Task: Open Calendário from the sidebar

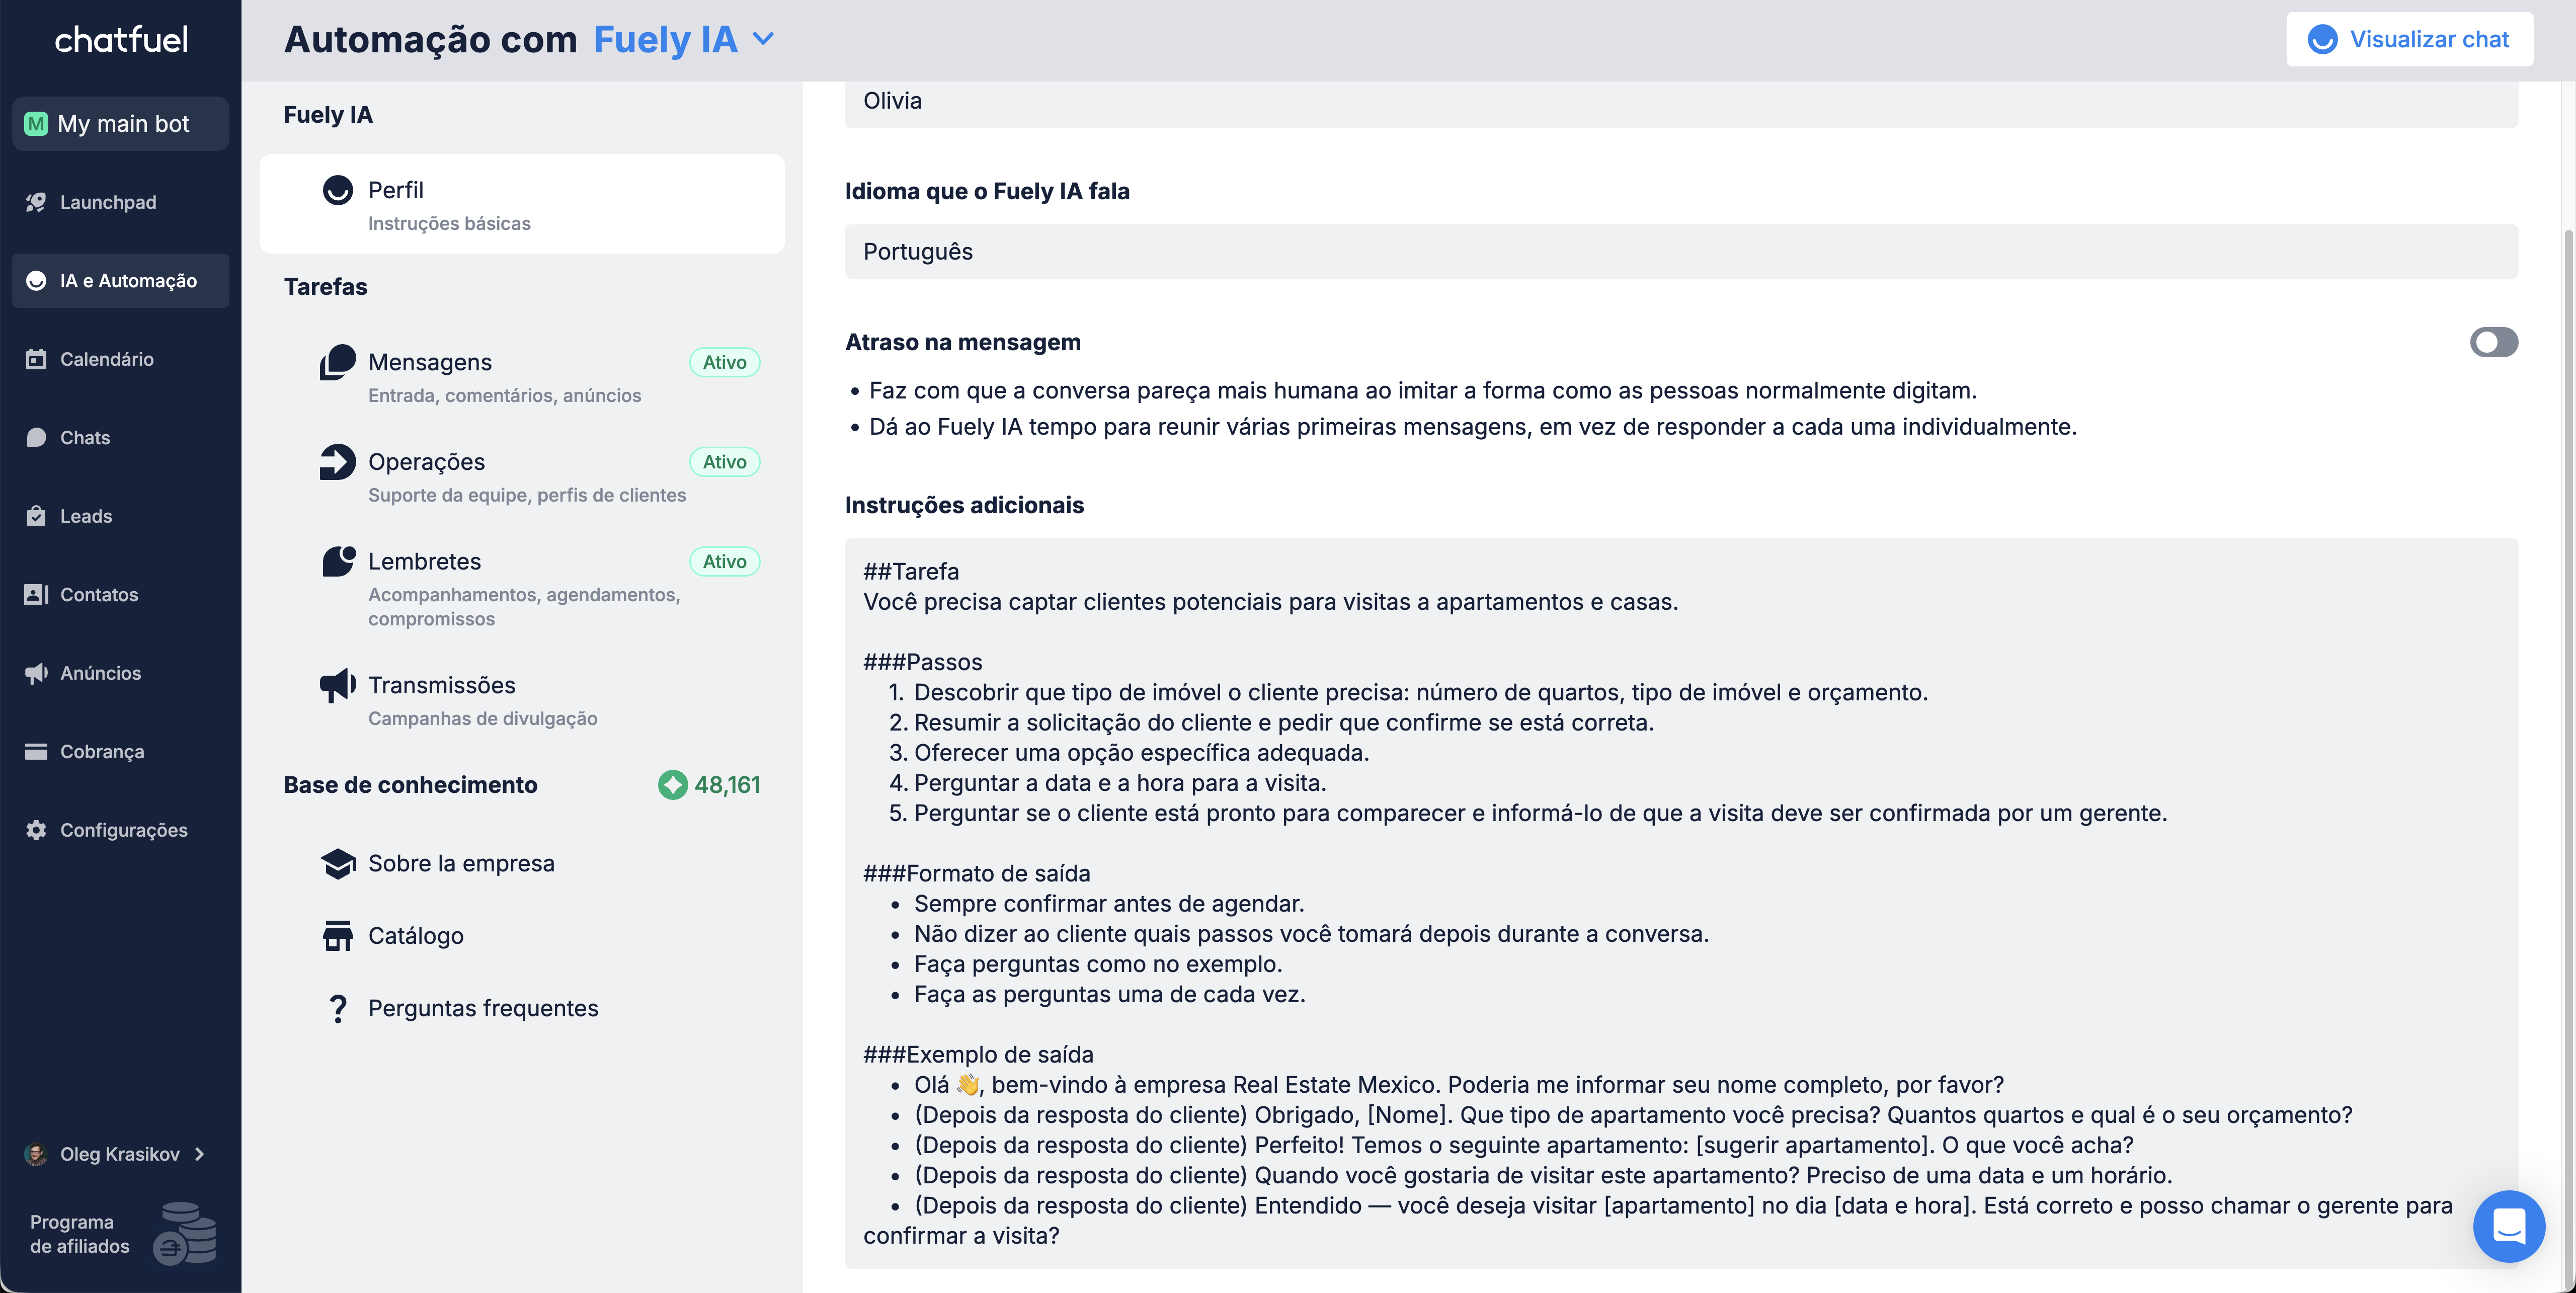Action: [x=106, y=359]
